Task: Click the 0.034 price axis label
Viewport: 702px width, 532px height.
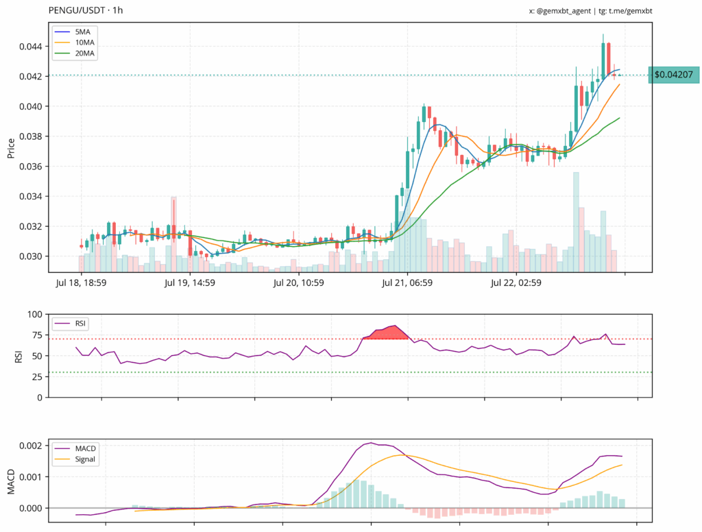Action: (30, 197)
